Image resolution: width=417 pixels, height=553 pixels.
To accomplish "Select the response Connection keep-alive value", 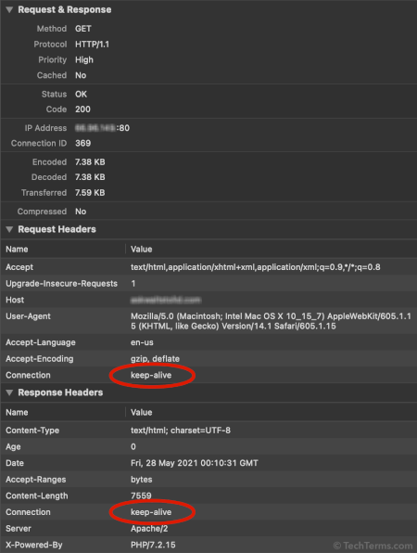I will (151, 512).
